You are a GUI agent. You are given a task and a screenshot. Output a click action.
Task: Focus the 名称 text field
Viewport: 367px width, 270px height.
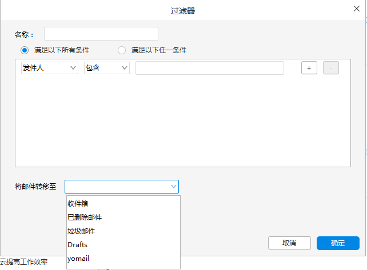click(101, 34)
